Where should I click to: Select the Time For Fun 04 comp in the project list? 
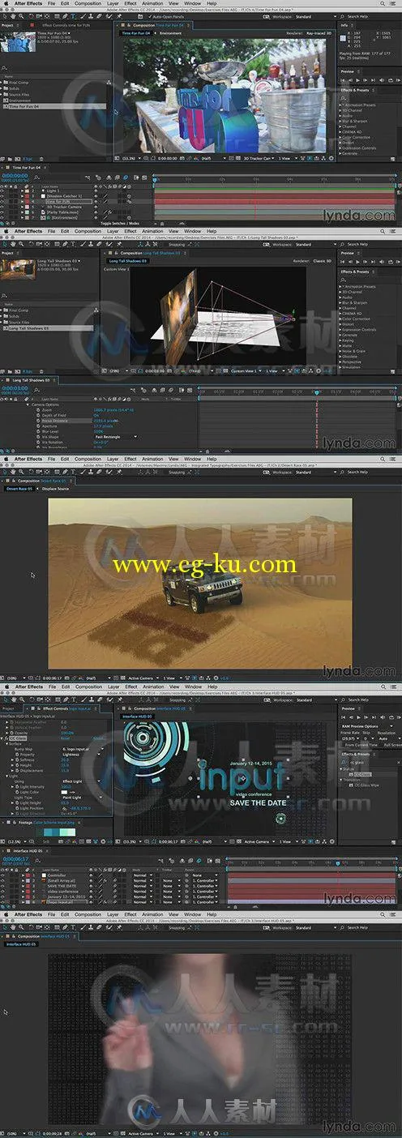click(26, 107)
